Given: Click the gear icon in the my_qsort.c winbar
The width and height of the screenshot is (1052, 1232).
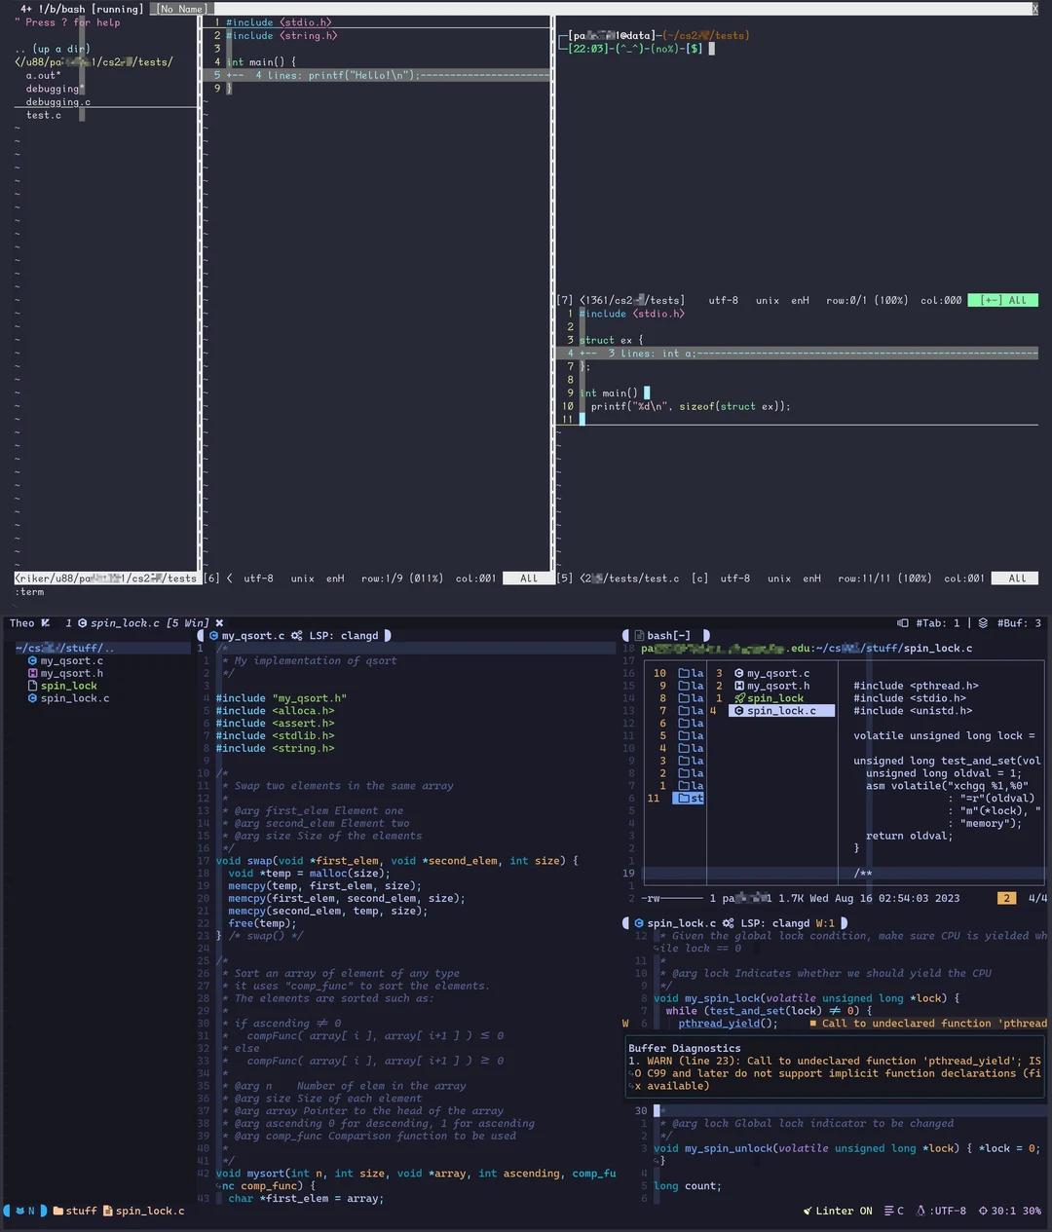Looking at the screenshot, I should [x=296, y=635].
